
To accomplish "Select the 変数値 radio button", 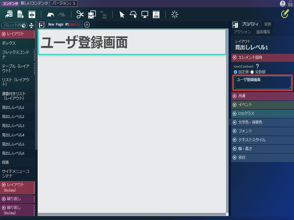I will click(252, 72).
